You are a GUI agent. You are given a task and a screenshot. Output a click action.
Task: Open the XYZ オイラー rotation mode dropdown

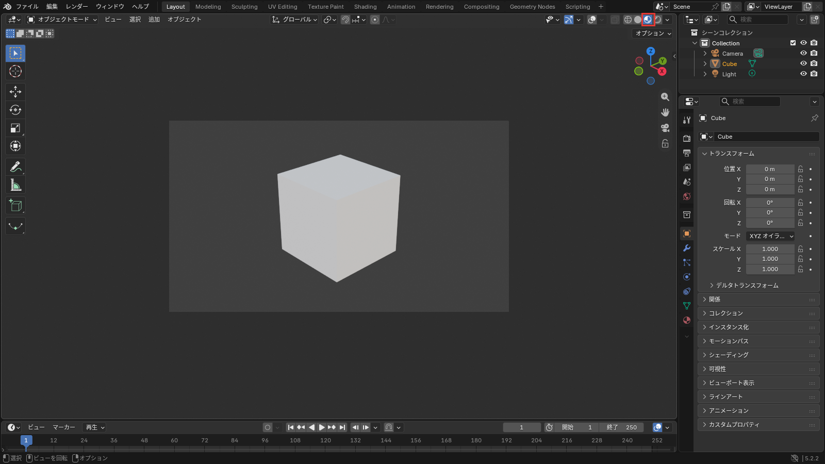pyautogui.click(x=770, y=236)
